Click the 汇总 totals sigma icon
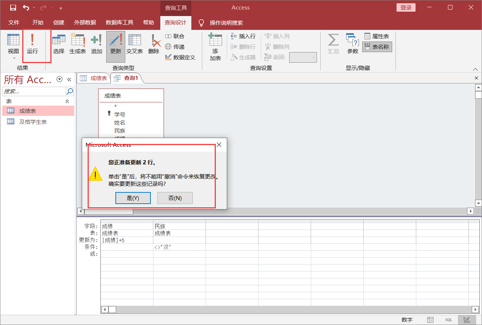The image size is (482, 325). pos(333,44)
